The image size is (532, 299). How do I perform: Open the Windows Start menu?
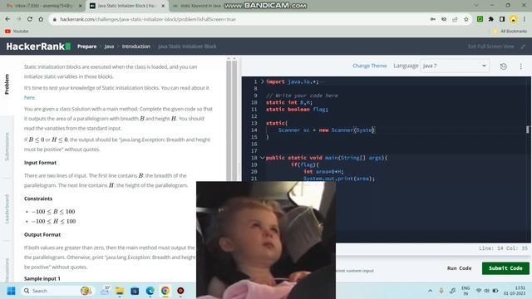point(11,291)
